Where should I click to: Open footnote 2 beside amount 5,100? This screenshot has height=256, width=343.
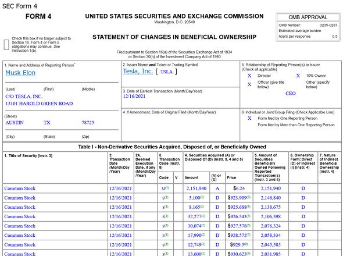coord(202,197)
